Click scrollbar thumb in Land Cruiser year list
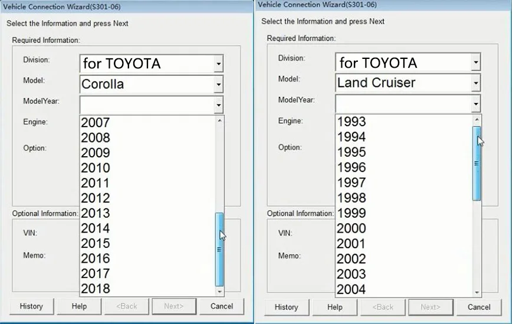 pyautogui.click(x=476, y=163)
